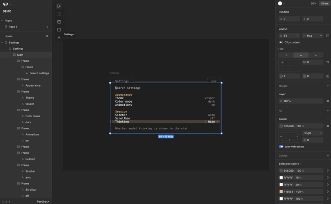The image size is (331, 204).
Task: Select the Frame tool
Action: pos(59,14)
